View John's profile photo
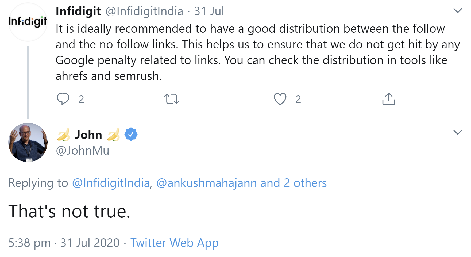 click(x=28, y=142)
